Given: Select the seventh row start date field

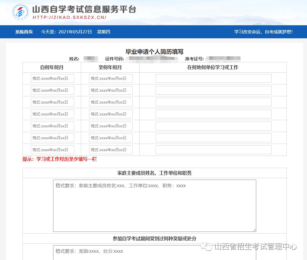Looking at the screenshot, I should point(53,150).
